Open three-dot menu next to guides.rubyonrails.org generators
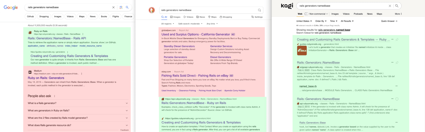Viewport: 425px width, 132px height. pyautogui.click(x=68, y=52)
